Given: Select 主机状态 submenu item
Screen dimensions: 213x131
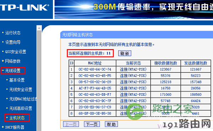Looking at the screenshot, I should pyautogui.click(x=17, y=118).
